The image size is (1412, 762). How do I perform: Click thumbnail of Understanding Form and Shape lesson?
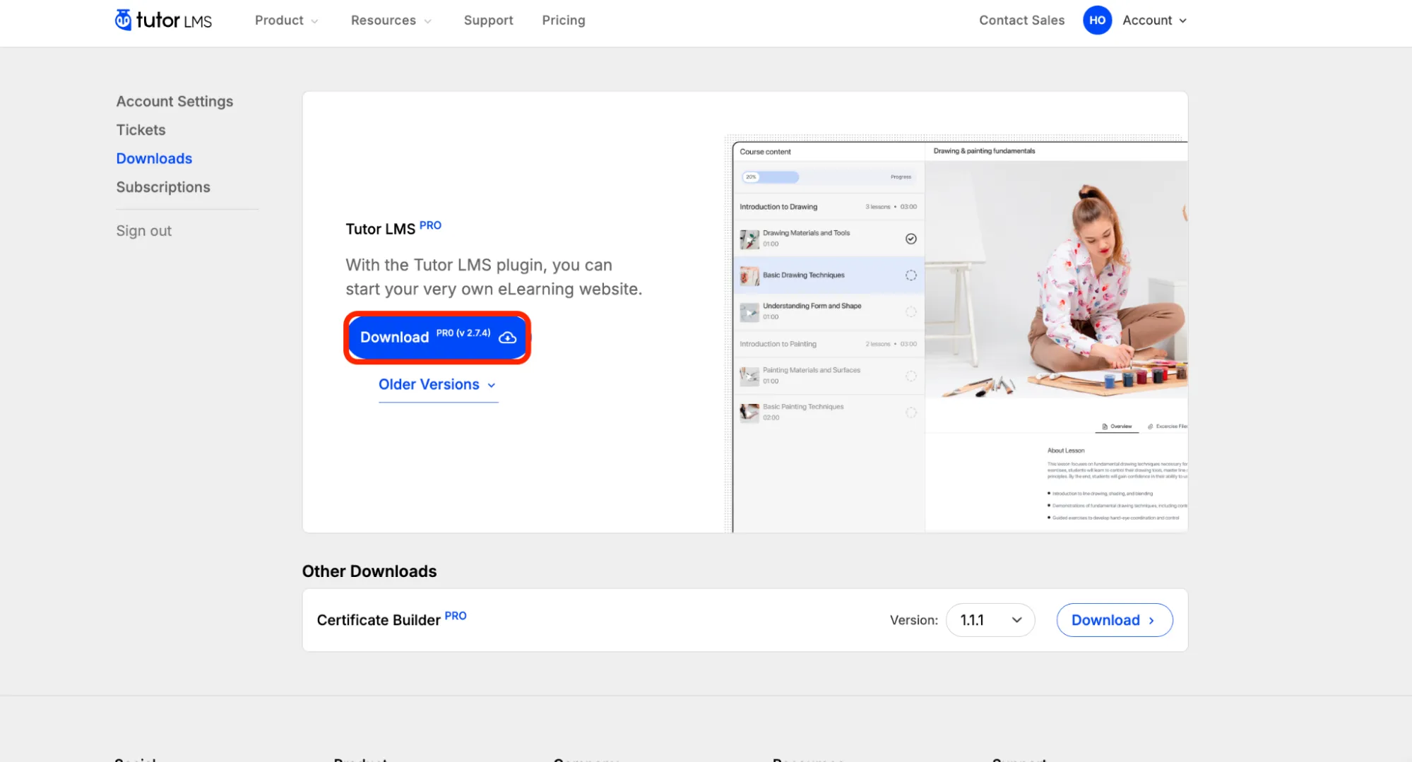click(x=749, y=312)
